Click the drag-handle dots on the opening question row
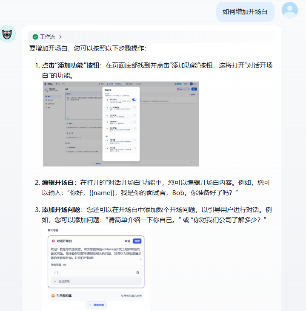Screen dimensions: 306x311 click(54, 272)
